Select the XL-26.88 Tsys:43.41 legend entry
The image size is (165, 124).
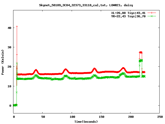click(128, 13)
